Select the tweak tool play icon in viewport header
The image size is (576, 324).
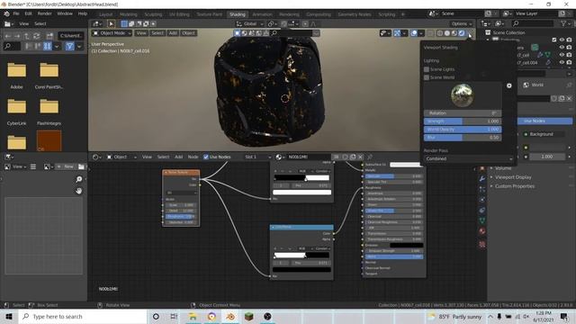tap(111, 24)
